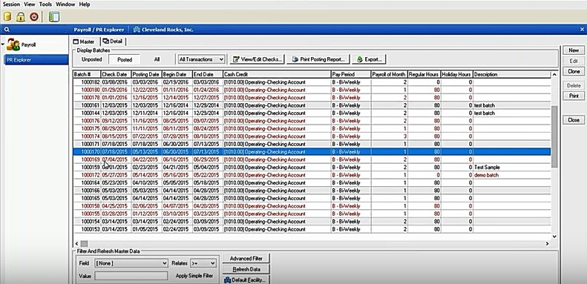587x284 pixels.
Task: Open the Tools menu
Action: [46, 4]
